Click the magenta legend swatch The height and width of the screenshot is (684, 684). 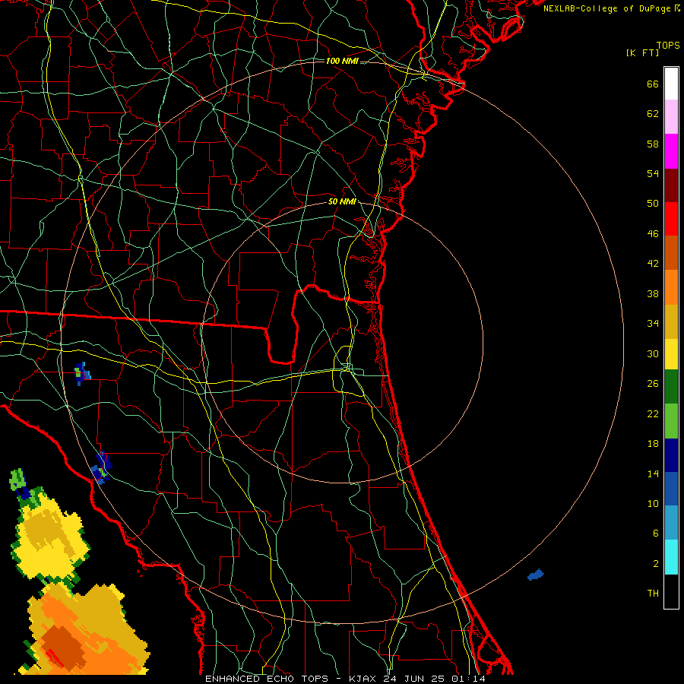pyautogui.click(x=671, y=151)
